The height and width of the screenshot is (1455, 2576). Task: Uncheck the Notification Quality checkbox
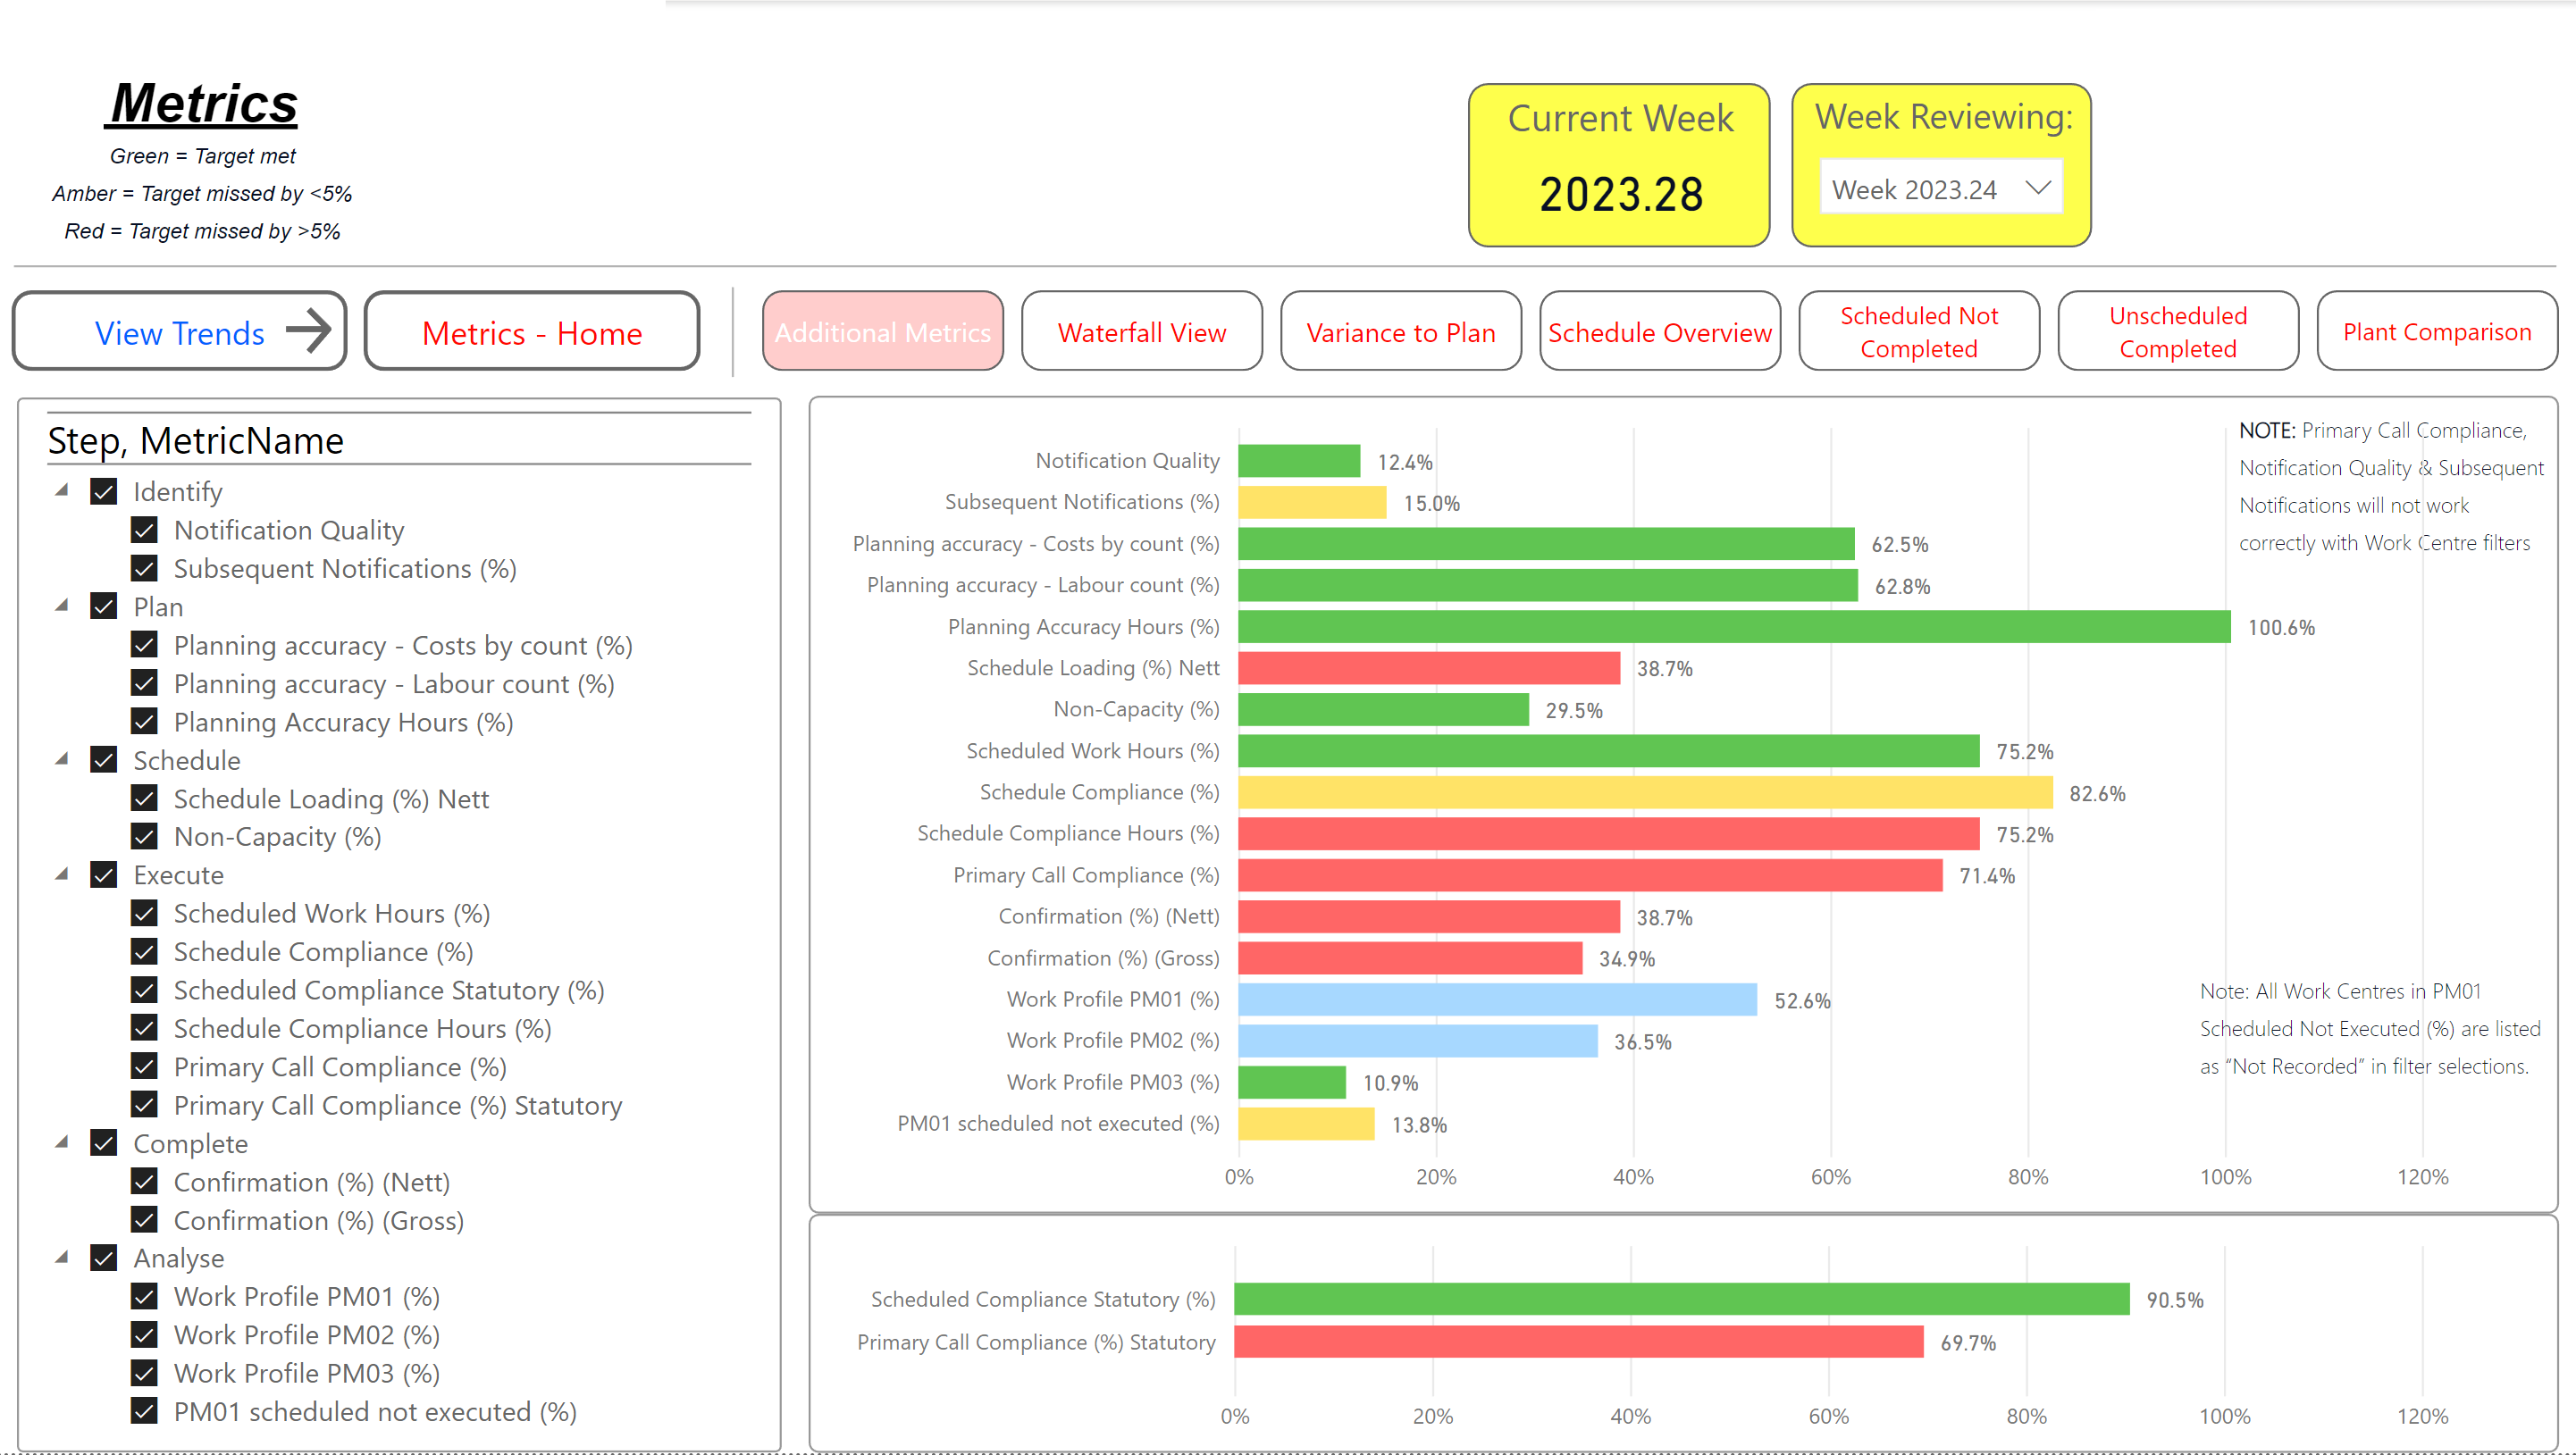tap(144, 530)
